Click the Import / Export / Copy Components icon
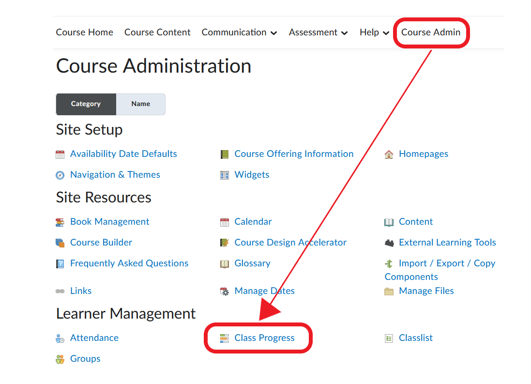 tap(389, 263)
